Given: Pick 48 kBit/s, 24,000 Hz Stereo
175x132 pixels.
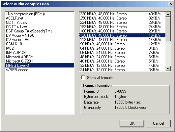Looking at the screenshot, I should pos(122,57).
